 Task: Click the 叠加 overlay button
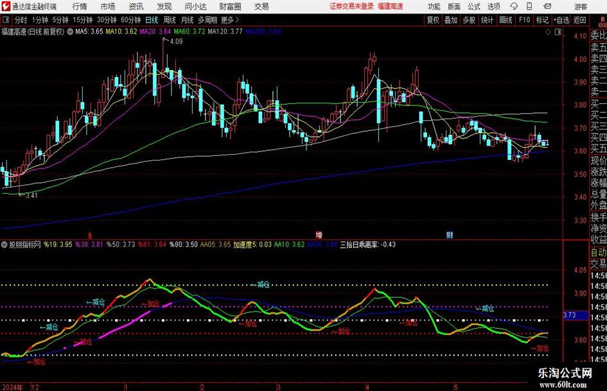tap(451, 20)
